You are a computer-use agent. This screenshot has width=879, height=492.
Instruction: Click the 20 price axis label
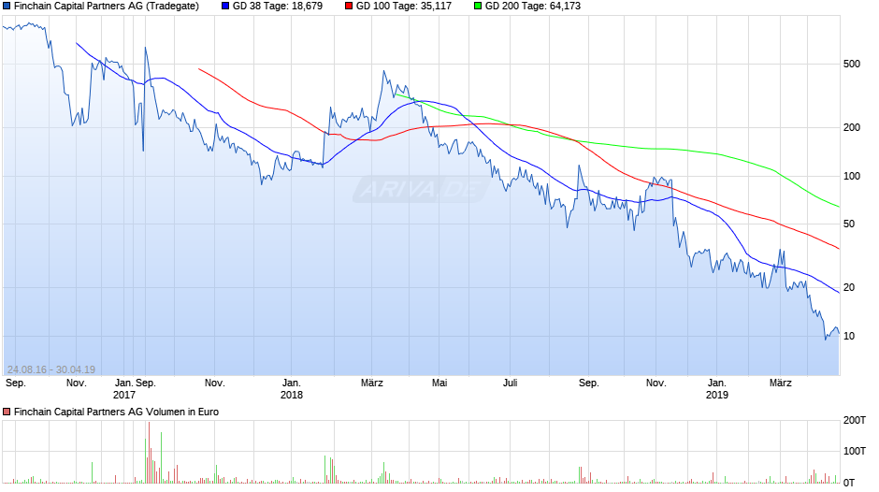coord(849,287)
